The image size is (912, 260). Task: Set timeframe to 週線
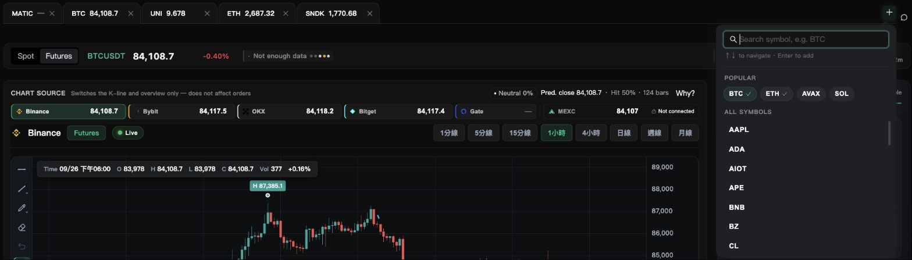(654, 133)
